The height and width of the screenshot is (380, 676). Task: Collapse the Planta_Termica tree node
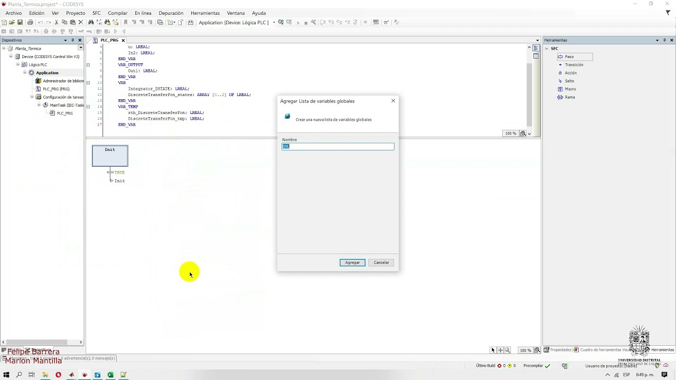4,48
